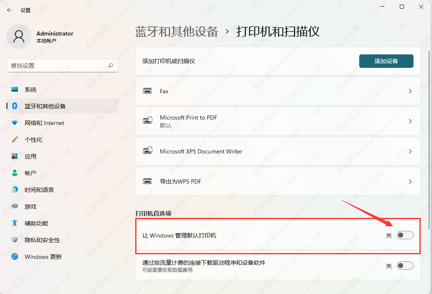The height and width of the screenshot is (294, 432).
Task: Click the 添加设备 button
Action: point(386,61)
